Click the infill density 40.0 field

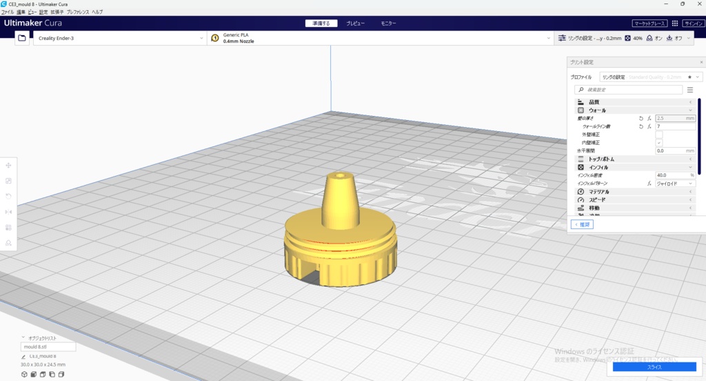click(676, 175)
